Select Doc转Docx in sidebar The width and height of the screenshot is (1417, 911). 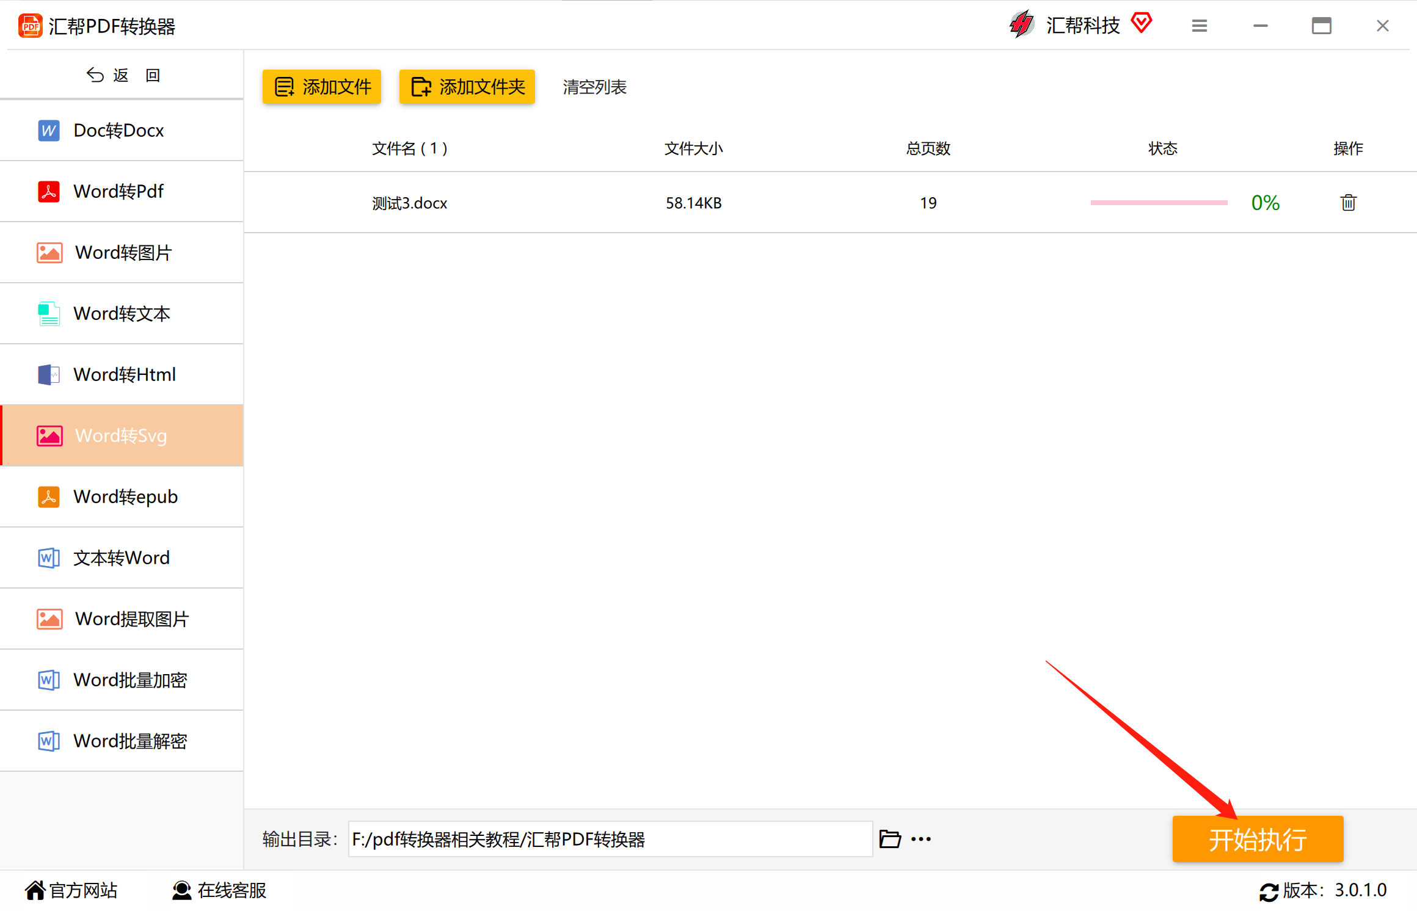(x=122, y=130)
